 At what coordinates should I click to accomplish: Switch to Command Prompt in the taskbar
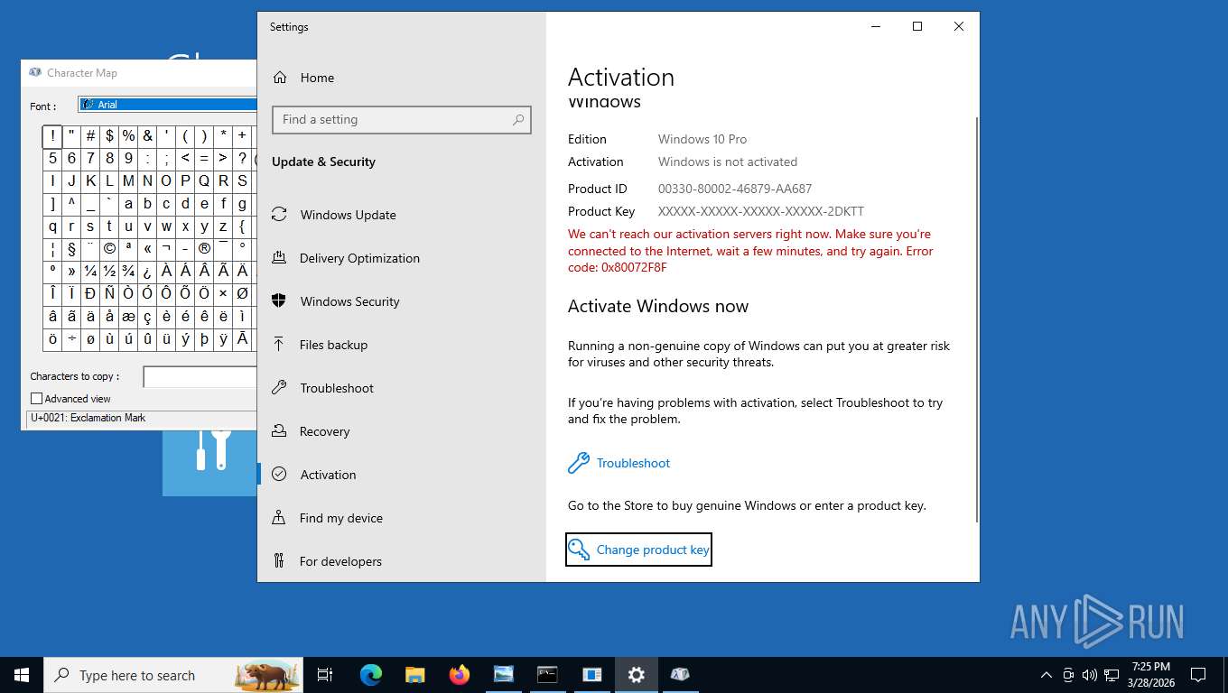[547, 675]
